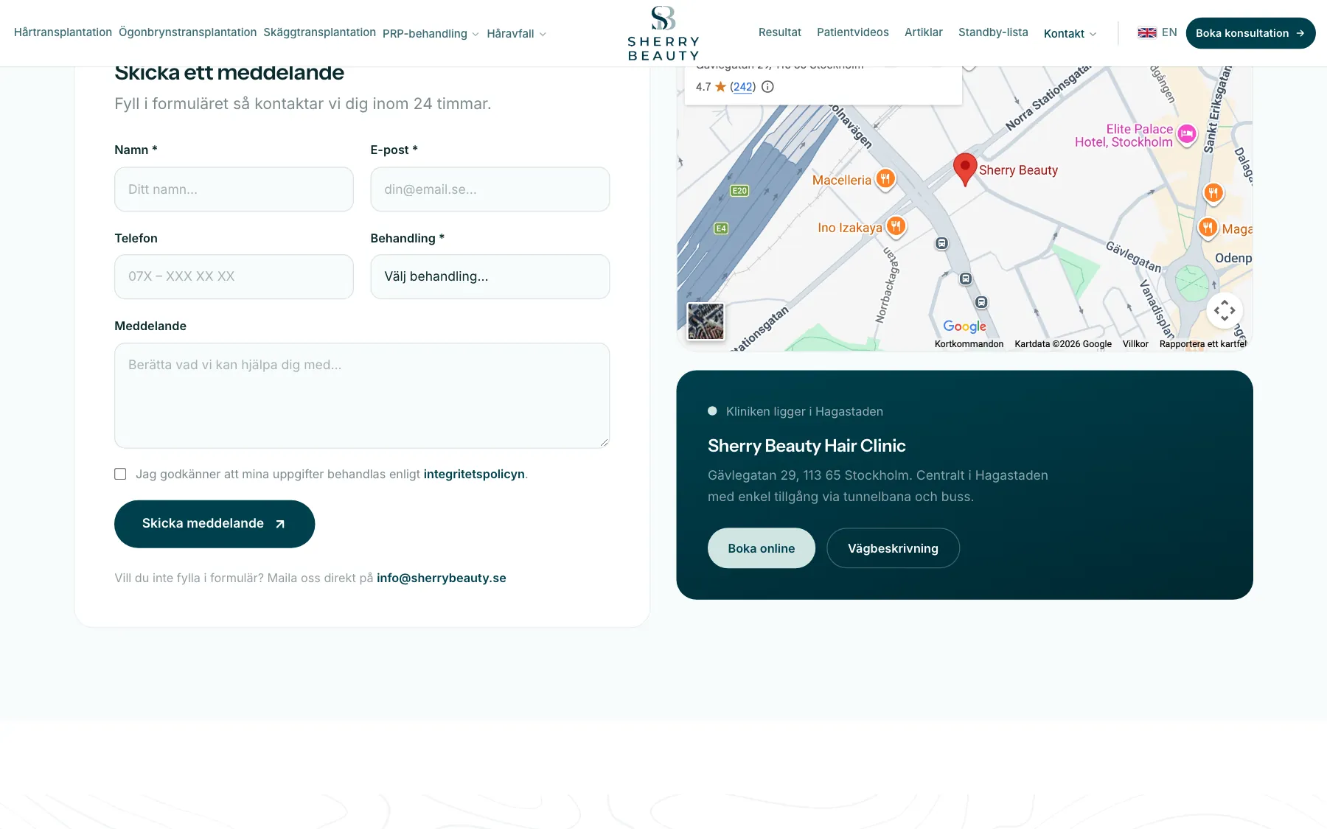1327x829 pixels.
Task: Click the Elite Palace Hotel marker
Action: 1186,134
